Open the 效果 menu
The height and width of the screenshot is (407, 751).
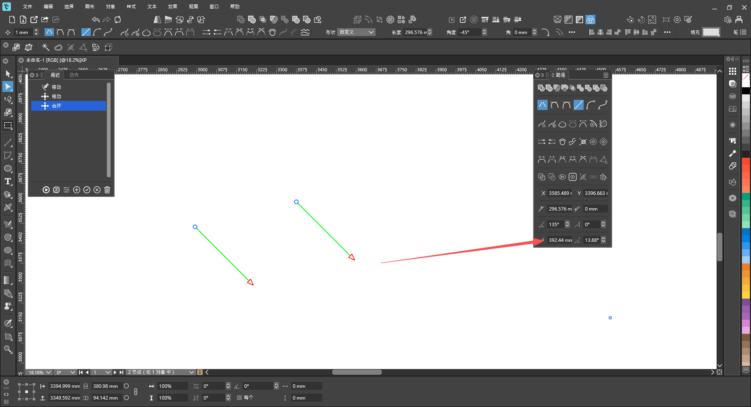coord(172,7)
